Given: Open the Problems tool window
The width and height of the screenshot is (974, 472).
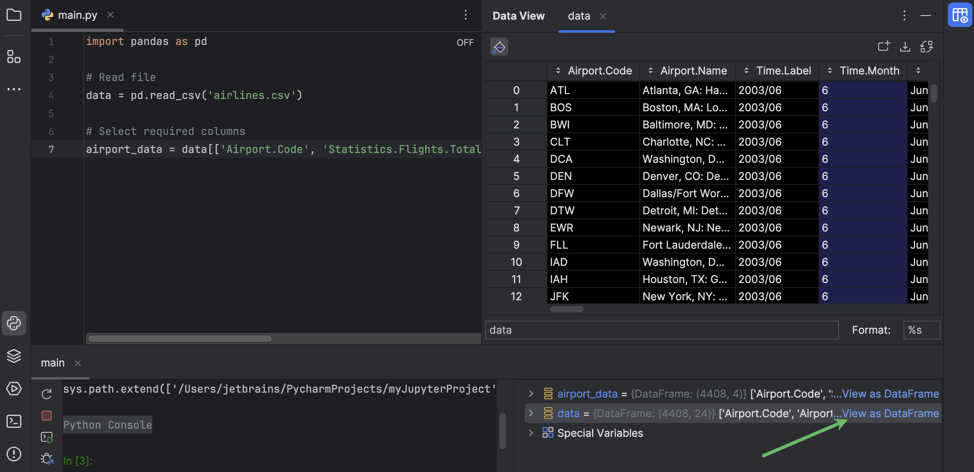Looking at the screenshot, I should coord(14,454).
